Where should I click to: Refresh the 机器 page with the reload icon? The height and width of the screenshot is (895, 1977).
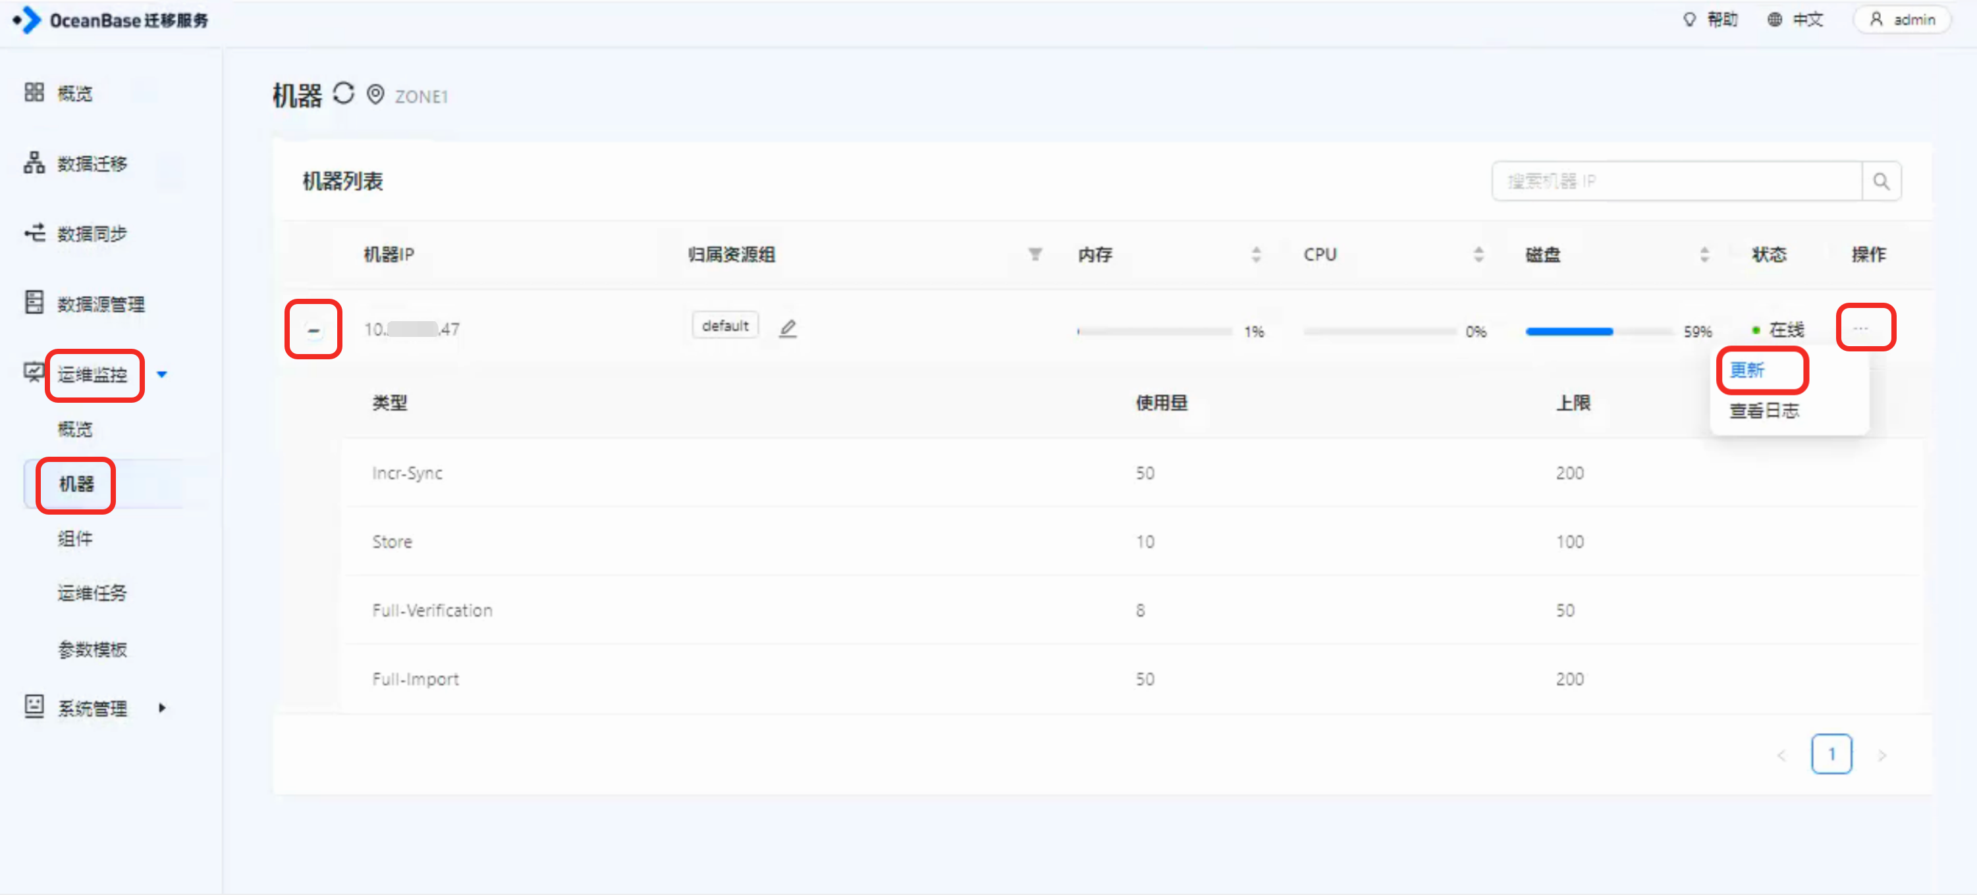coord(343,93)
